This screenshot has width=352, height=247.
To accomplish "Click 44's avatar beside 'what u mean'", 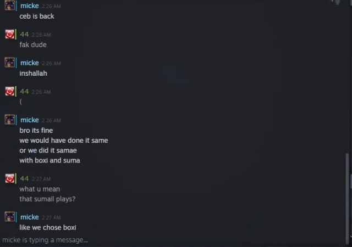I will click(10, 178).
